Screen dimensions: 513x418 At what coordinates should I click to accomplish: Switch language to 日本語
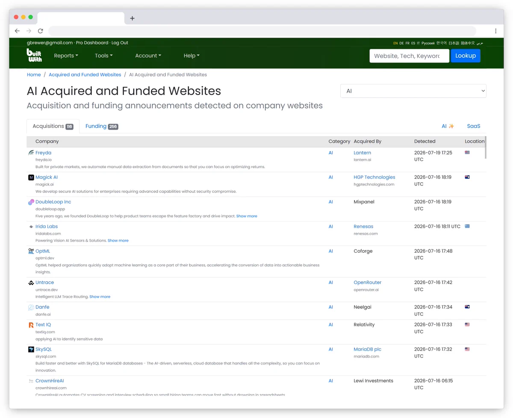coord(454,43)
